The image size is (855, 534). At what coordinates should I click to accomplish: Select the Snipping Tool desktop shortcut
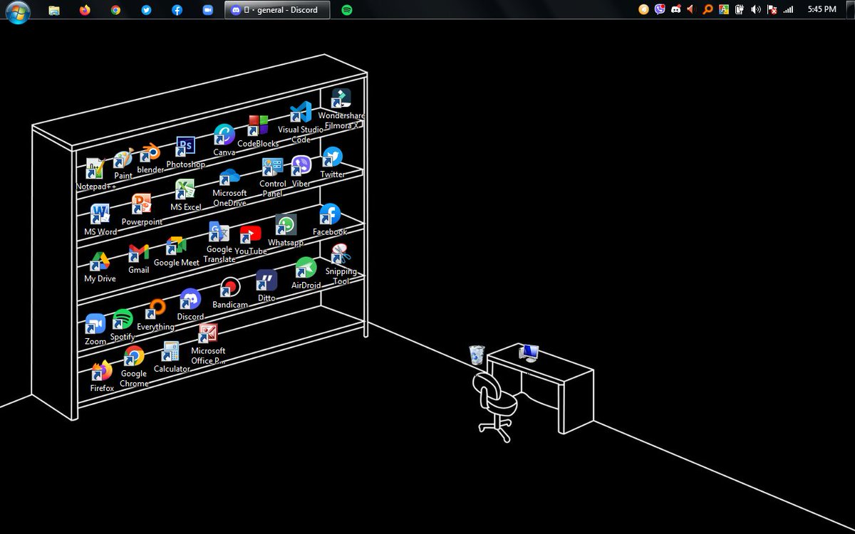click(341, 263)
